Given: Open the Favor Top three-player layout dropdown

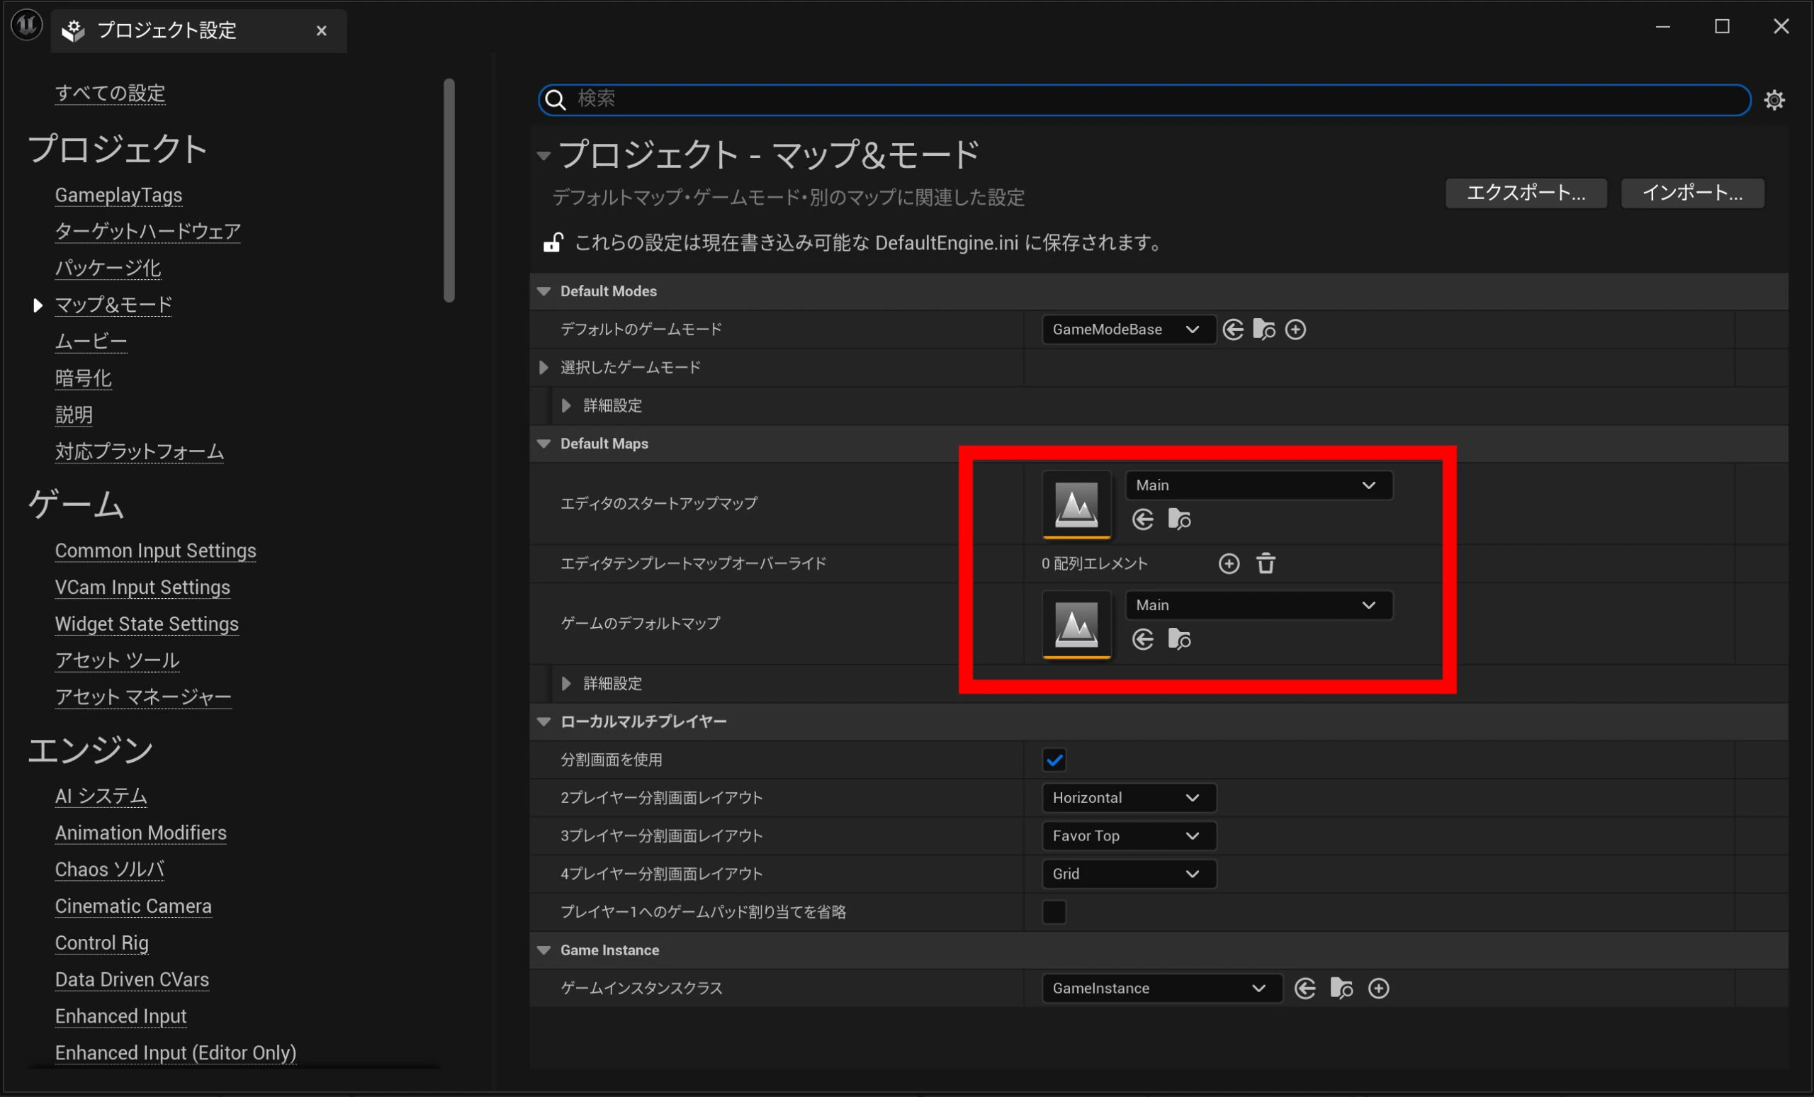Looking at the screenshot, I should [x=1128, y=836].
